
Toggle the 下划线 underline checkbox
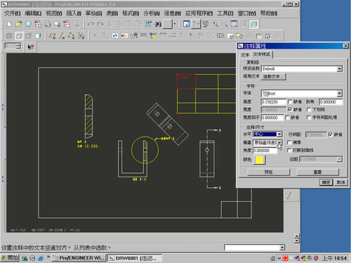pos(309,109)
